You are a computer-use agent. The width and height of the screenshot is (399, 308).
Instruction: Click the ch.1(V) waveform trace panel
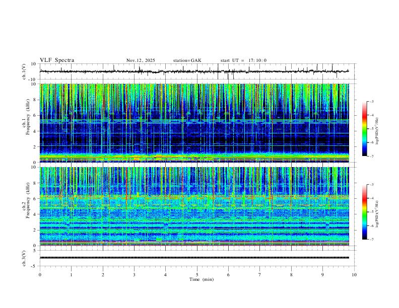click(198, 71)
